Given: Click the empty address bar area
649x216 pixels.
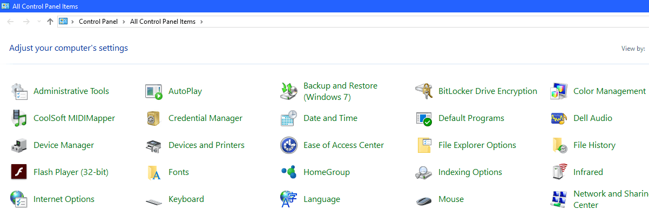Looking at the screenshot, I should [427, 22].
